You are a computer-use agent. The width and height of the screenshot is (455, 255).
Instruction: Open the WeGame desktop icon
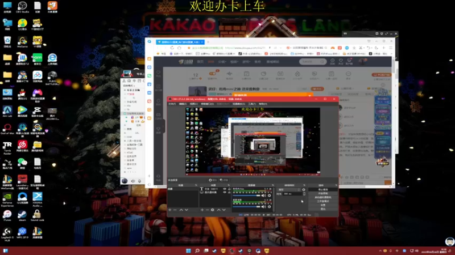22,41
